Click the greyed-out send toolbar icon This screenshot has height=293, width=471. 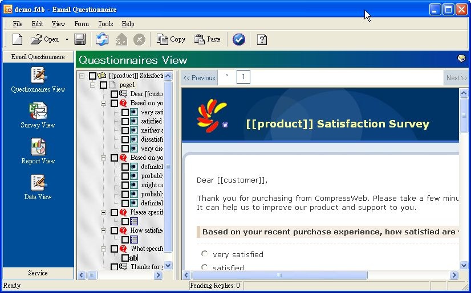(121, 39)
